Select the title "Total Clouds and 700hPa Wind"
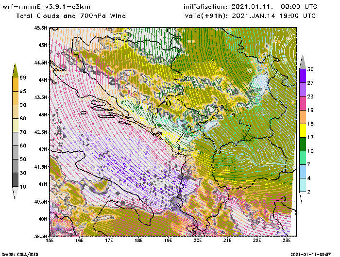The height and width of the screenshot is (257, 340). (x=71, y=16)
